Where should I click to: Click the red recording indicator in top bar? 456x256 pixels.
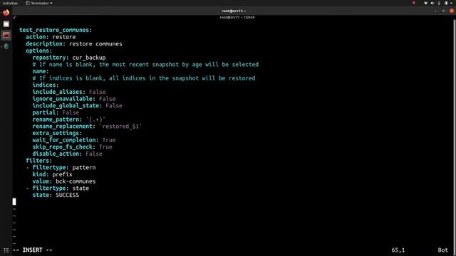(x=414, y=3)
